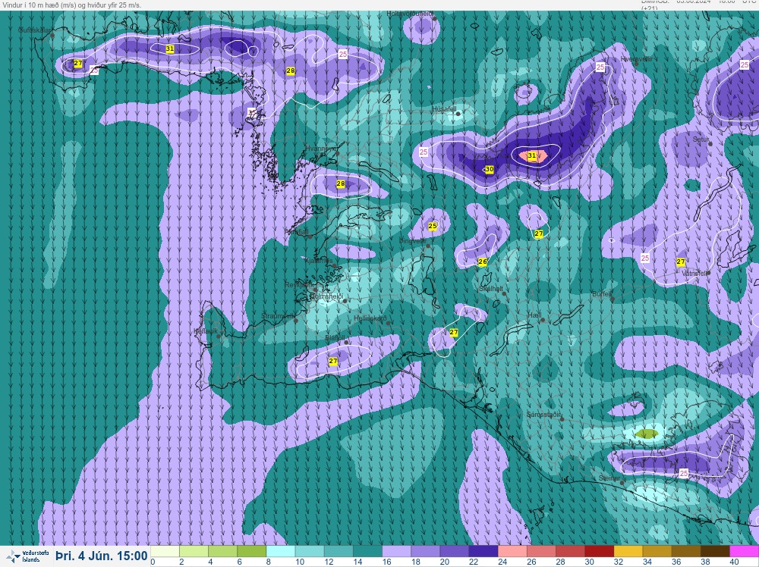Click the 27 gust marker near Vatnsfell

tap(681, 262)
